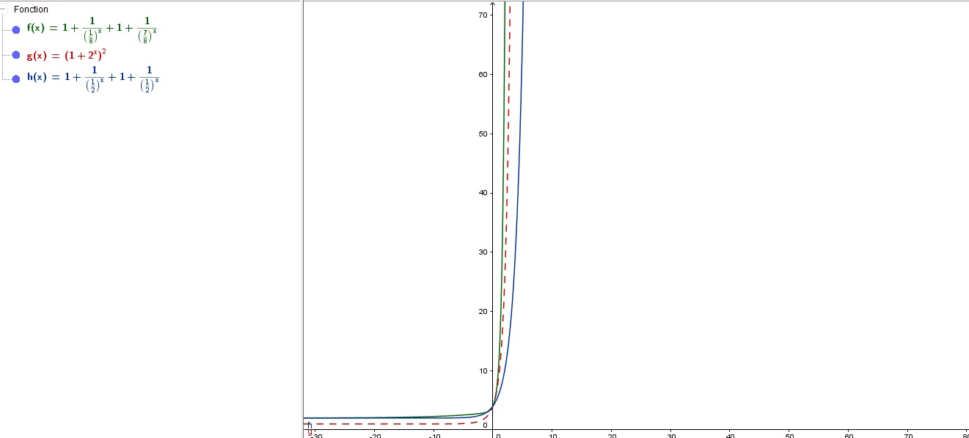This screenshot has width=969, height=438.
Task: Toggle visibility of g(x) via its marker
Action: (16, 55)
